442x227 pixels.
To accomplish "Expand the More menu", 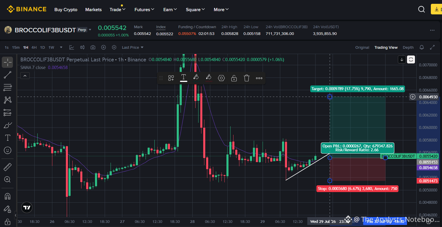I will coord(221,9).
